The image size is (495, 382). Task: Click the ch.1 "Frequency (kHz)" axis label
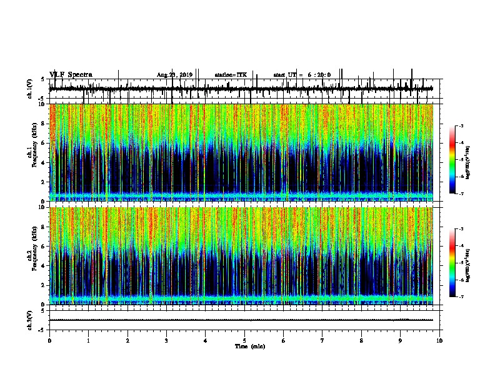click(34, 145)
